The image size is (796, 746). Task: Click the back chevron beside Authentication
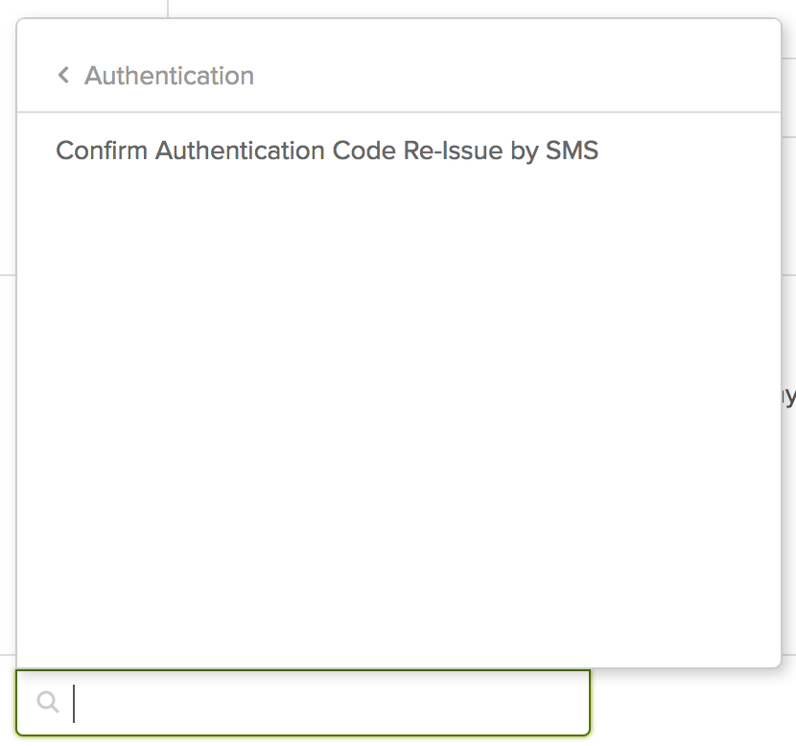63,75
